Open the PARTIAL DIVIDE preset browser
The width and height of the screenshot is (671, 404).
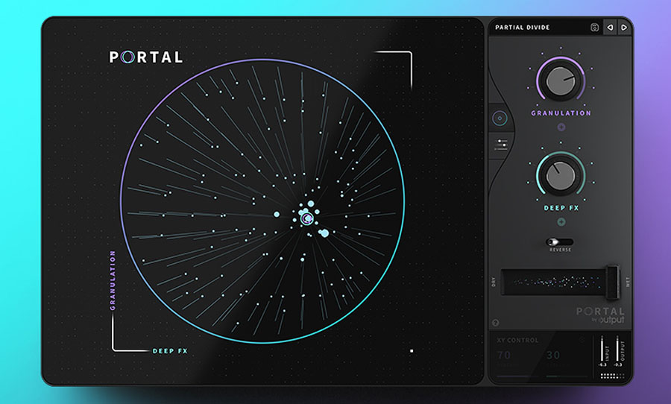(x=523, y=28)
